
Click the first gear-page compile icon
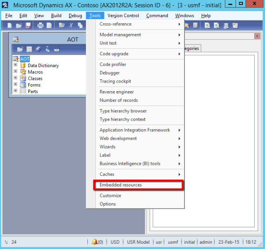(207, 25)
